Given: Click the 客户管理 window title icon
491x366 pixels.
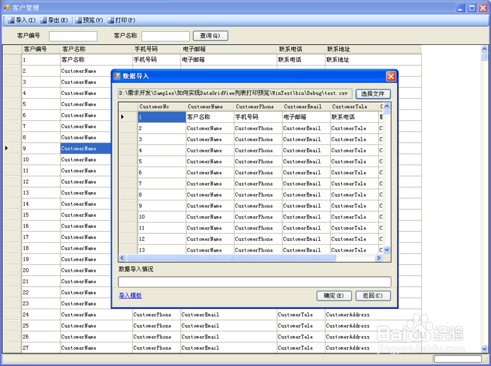Looking at the screenshot, I should (x=6, y=7).
